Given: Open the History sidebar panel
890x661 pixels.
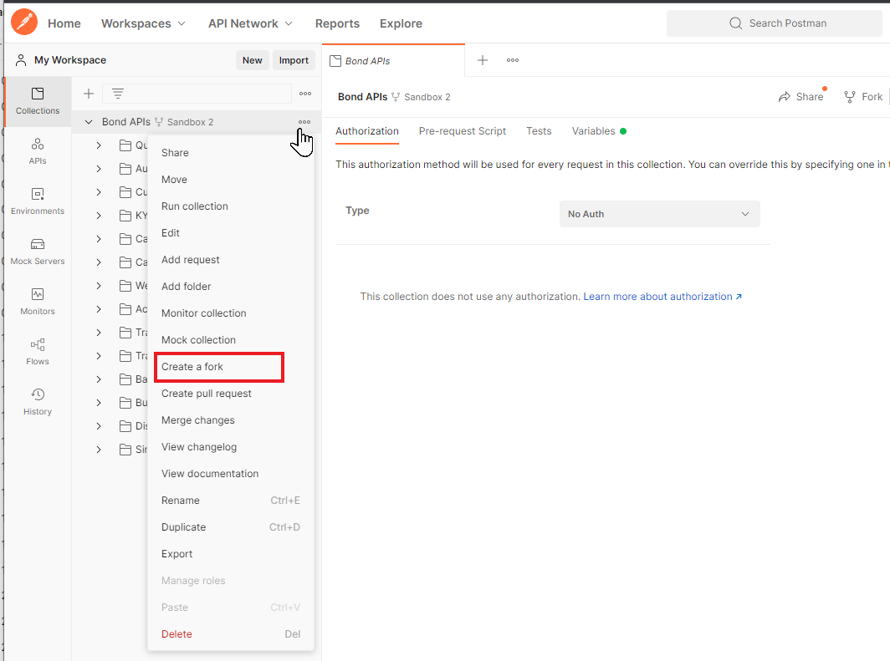Looking at the screenshot, I should pyautogui.click(x=38, y=402).
